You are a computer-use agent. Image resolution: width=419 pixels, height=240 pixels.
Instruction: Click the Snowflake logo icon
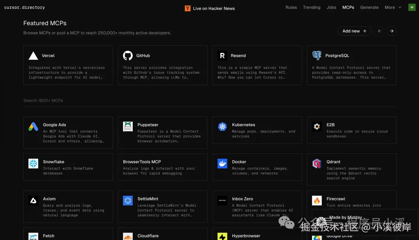coord(33,163)
